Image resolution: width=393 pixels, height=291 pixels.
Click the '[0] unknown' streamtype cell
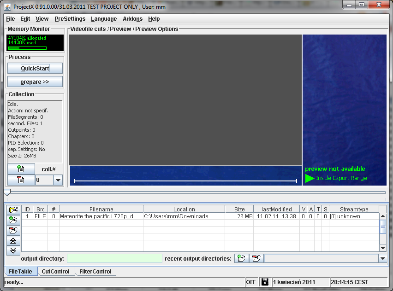point(354,216)
